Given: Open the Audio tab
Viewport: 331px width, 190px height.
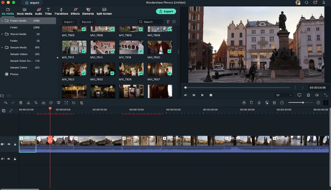Looking at the screenshot, I should click(x=38, y=11).
